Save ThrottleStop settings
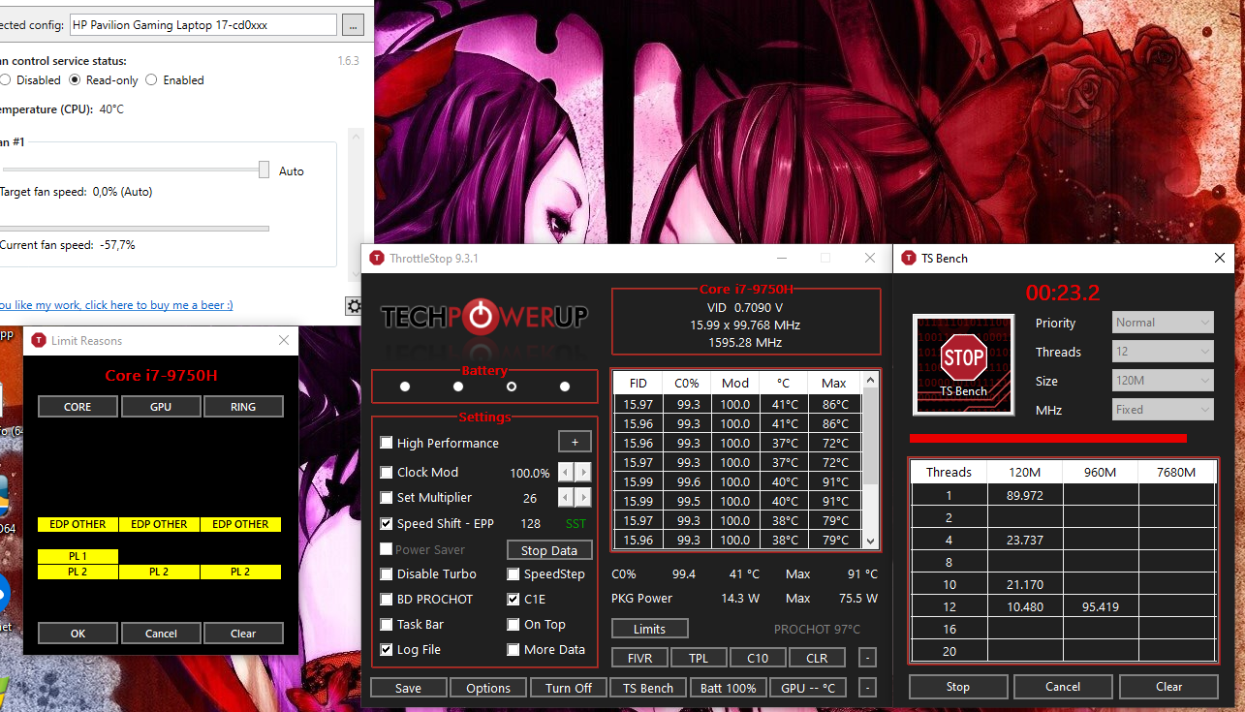This screenshot has width=1245, height=712. [x=409, y=688]
